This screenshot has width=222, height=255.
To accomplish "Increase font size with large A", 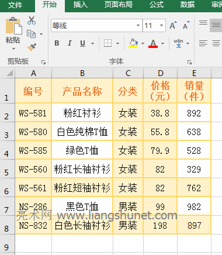I will pyautogui.click(x=173, y=25).
